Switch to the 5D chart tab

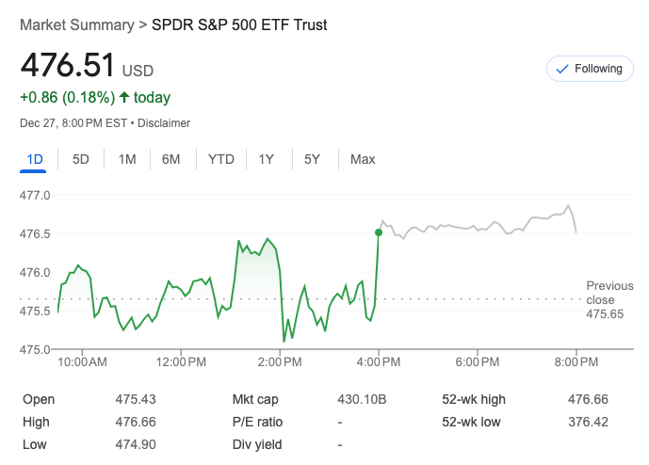pyautogui.click(x=81, y=159)
